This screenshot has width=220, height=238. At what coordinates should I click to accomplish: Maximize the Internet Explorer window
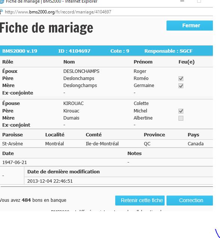[199, 1]
